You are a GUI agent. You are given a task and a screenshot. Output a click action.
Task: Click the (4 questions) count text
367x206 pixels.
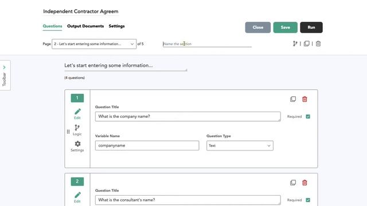(75, 78)
